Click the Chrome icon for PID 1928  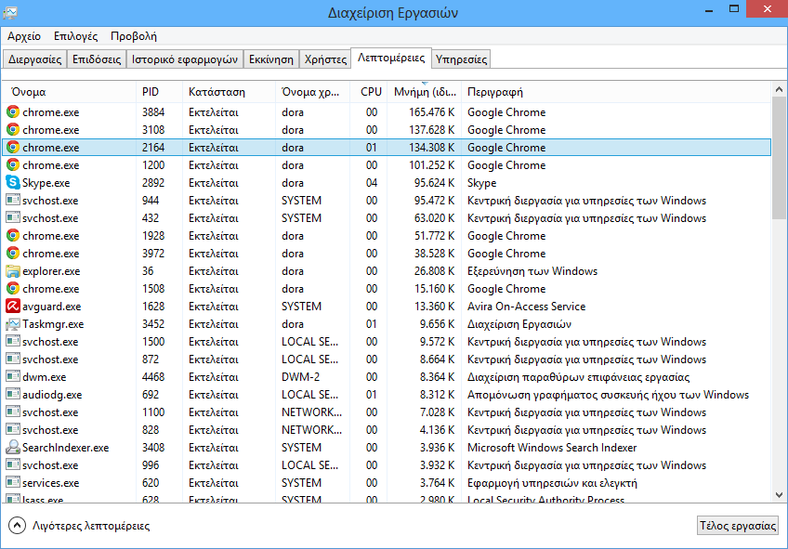pos(13,236)
